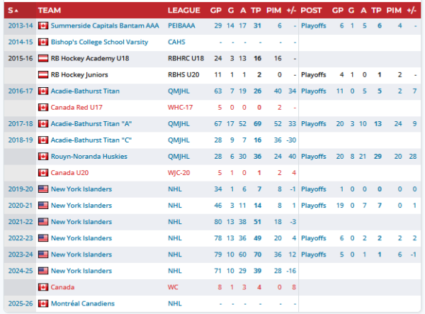Open the 2025-26 season link
The width and height of the screenshot is (425, 314).
coord(19,303)
